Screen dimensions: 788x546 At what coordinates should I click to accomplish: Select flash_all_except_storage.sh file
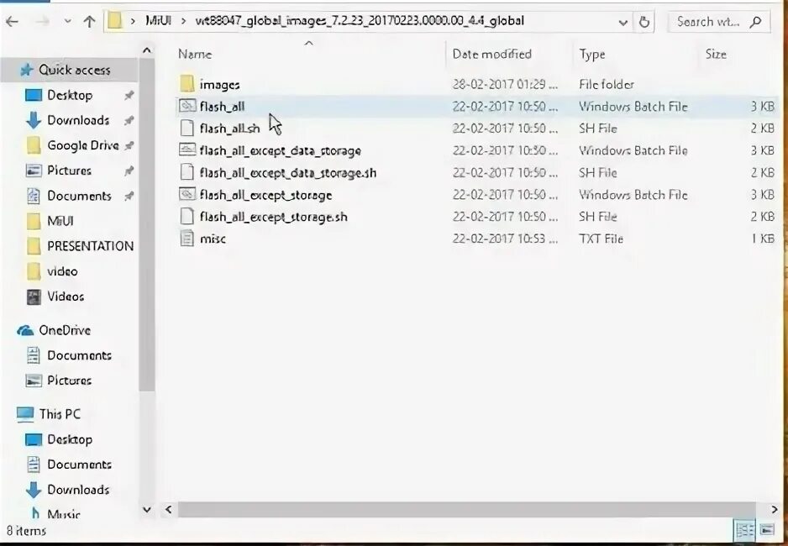[x=273, y=217]
